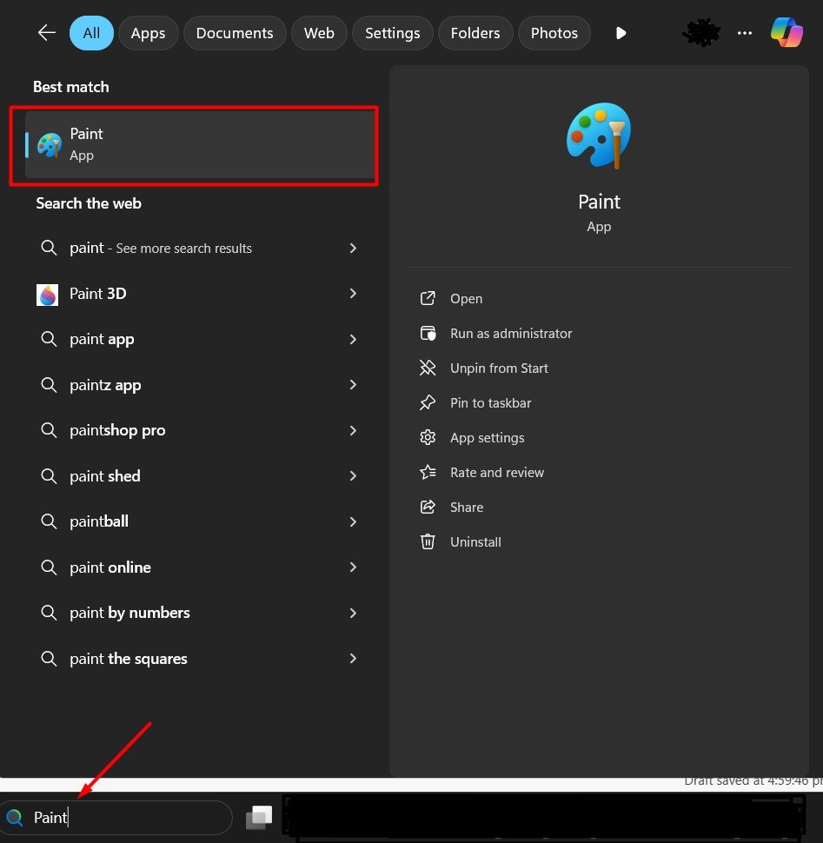Select the All filter tab

[91, 33]
